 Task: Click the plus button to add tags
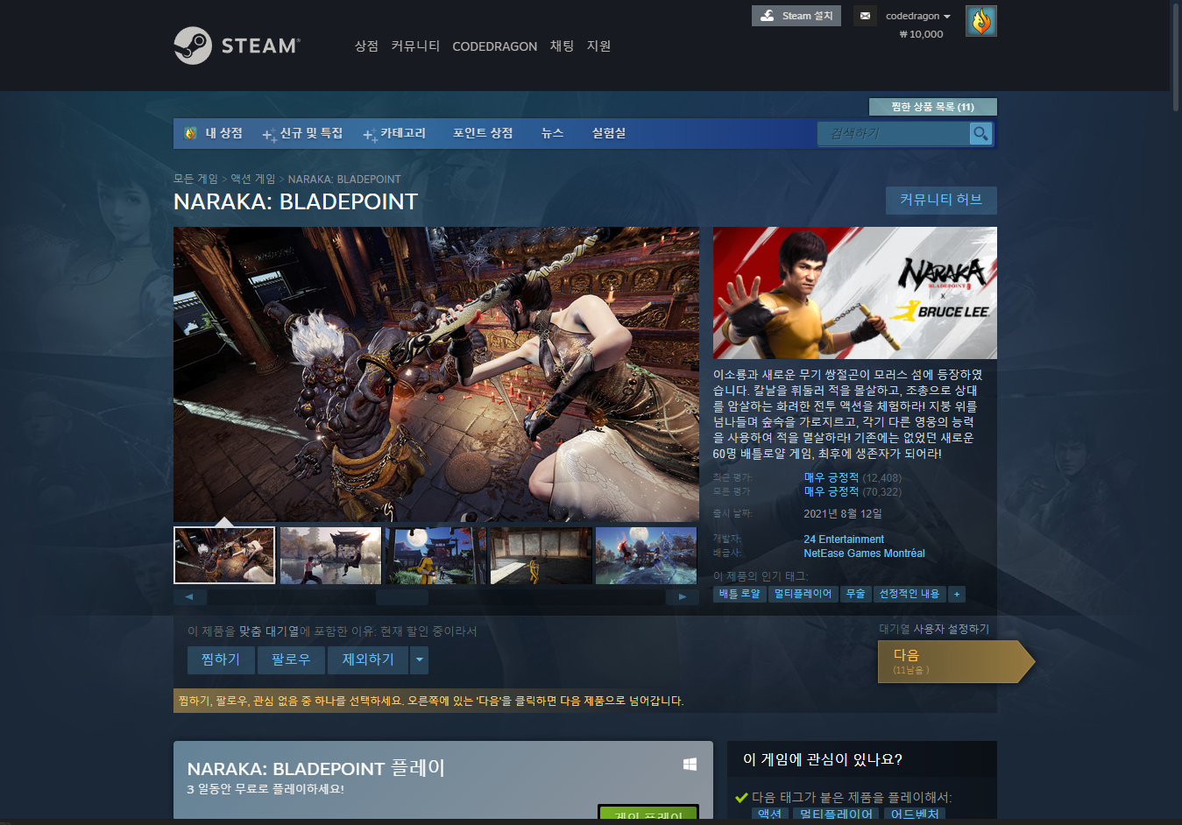(957, 594)
